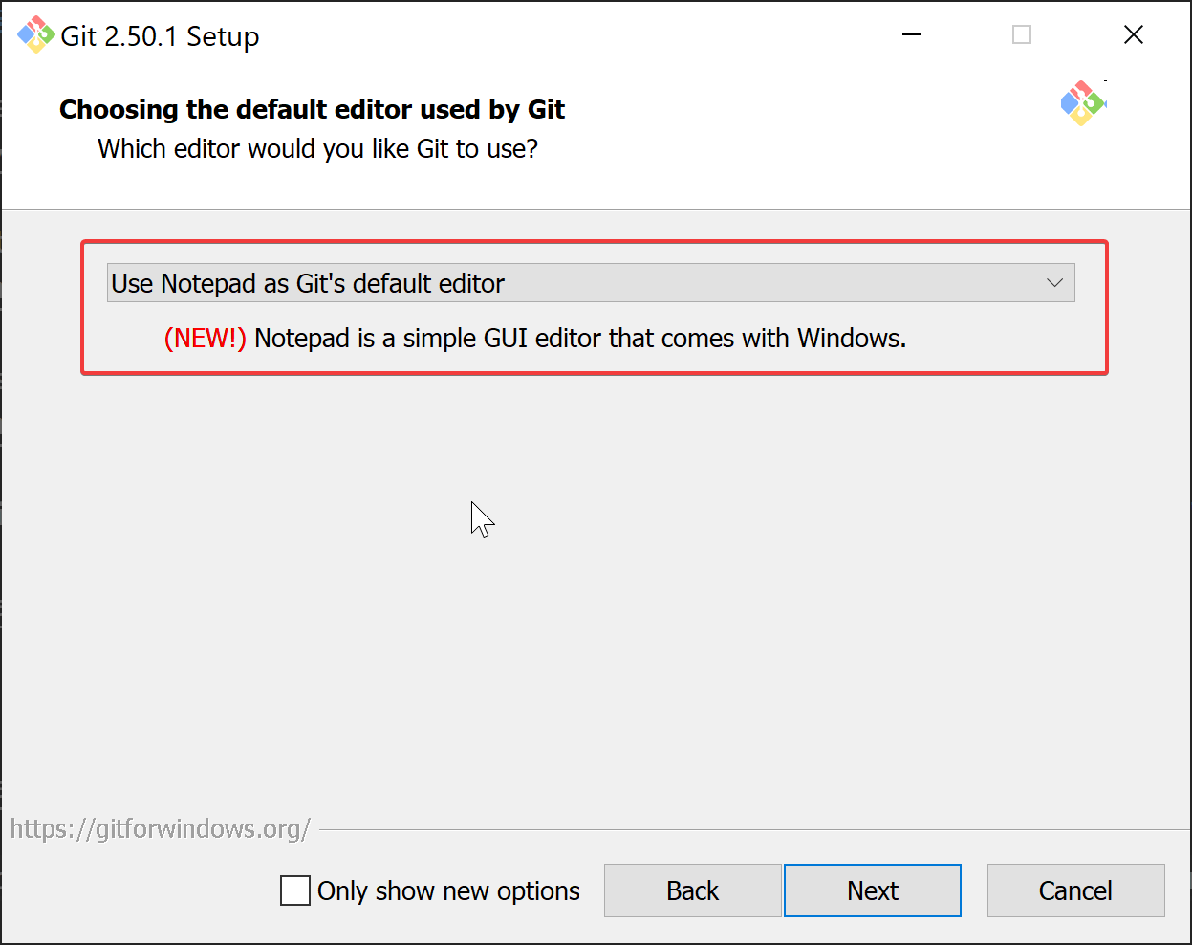Minimize the Git Setup window

(912, 35)
